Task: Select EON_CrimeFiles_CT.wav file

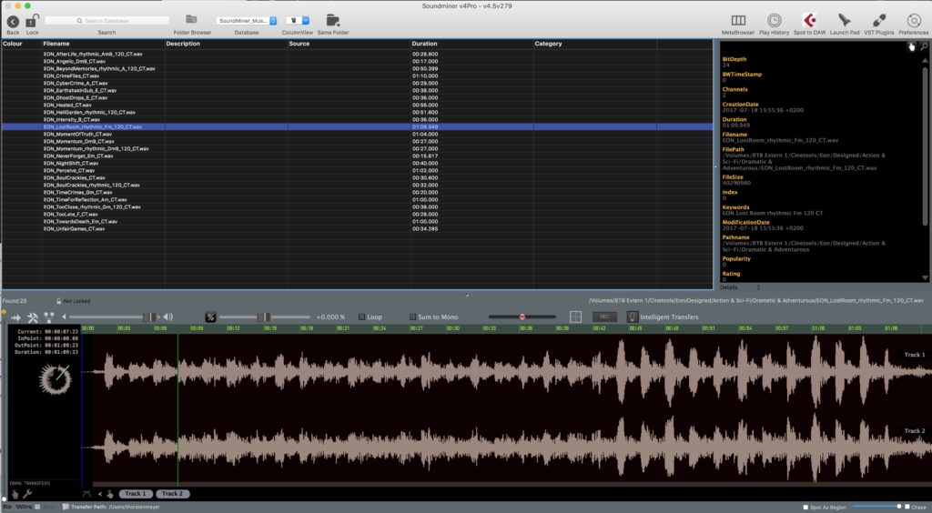Action: pos(71,76)
